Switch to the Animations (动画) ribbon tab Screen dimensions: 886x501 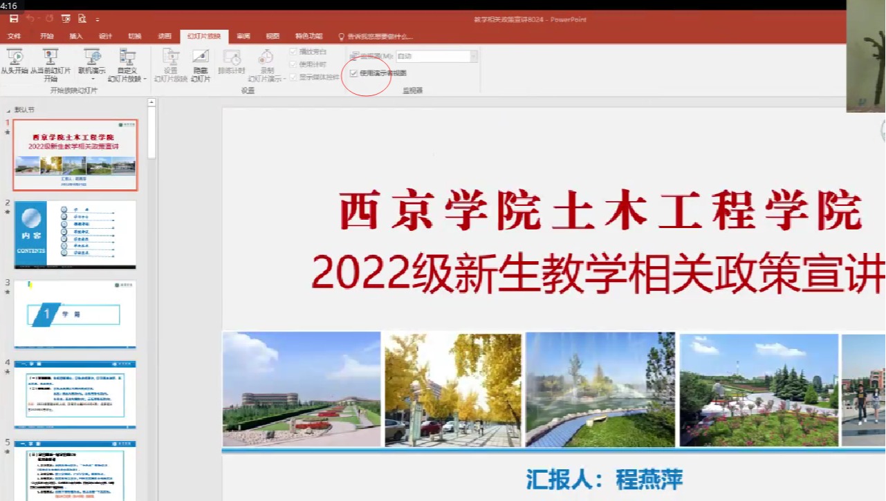pos(165,37)
